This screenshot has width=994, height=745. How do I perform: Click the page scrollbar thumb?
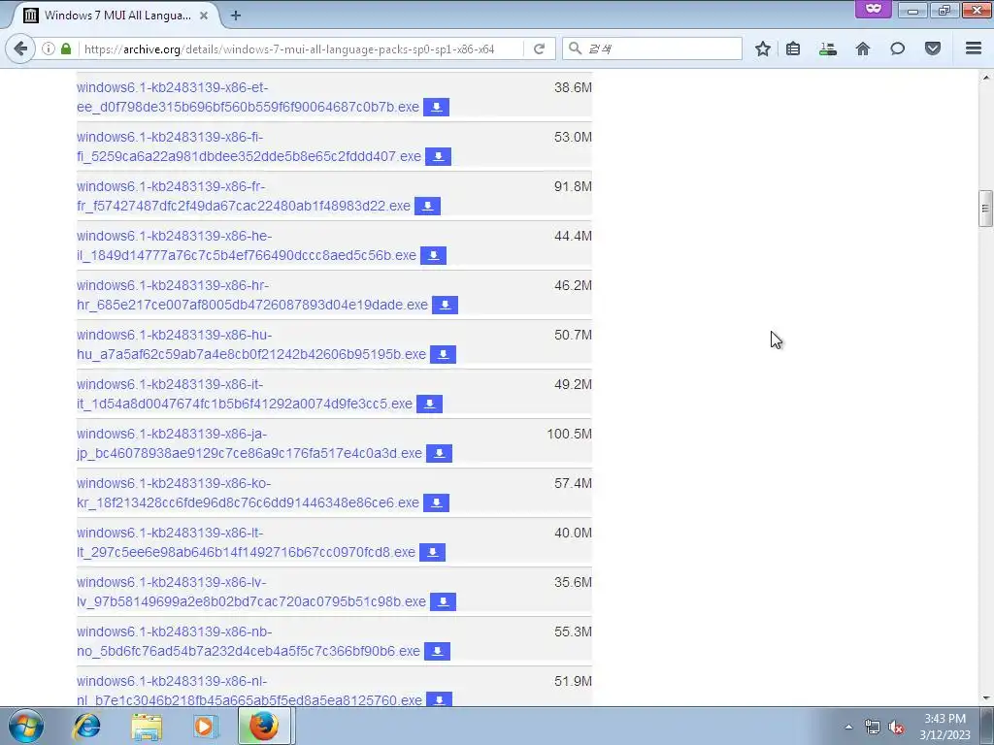tap(985, 209)
